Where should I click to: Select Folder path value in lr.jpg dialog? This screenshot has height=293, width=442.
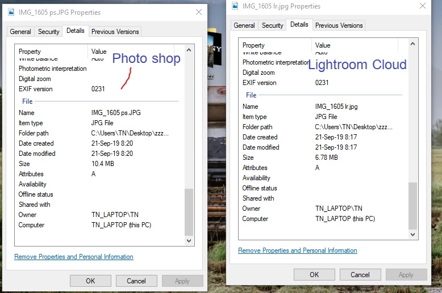[x=353, y=127]
